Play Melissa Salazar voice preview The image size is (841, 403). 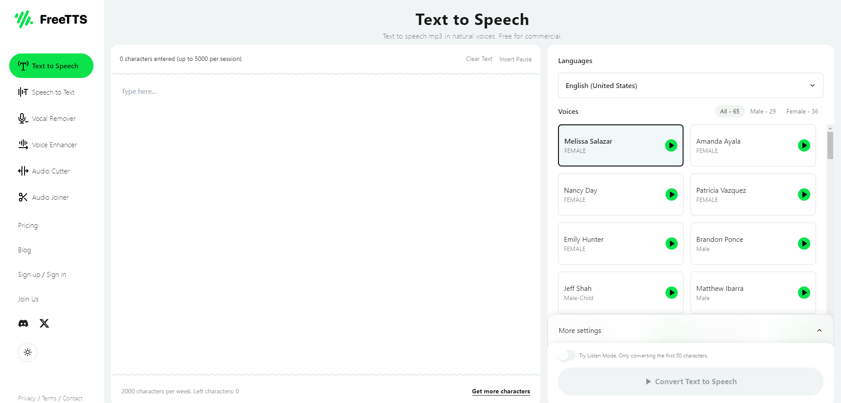point(671,145)
